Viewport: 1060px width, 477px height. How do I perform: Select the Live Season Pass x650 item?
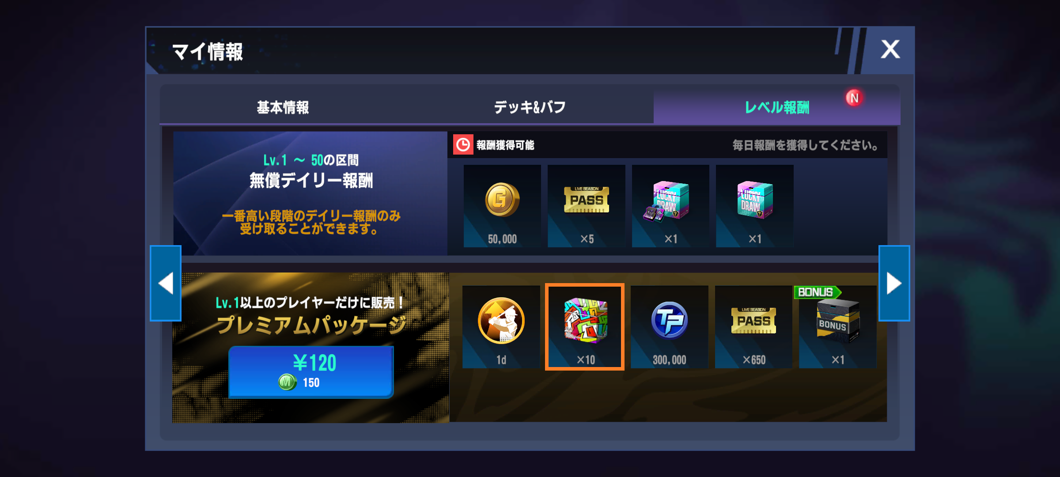click(753, 327)
